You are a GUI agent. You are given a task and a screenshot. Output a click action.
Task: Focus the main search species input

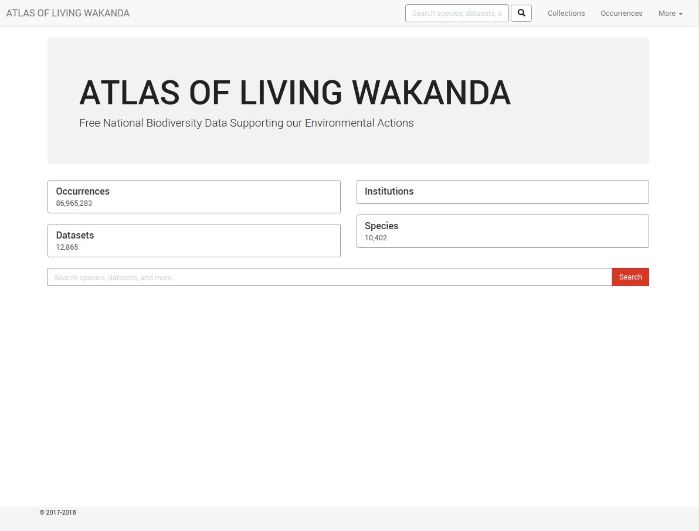330,277
